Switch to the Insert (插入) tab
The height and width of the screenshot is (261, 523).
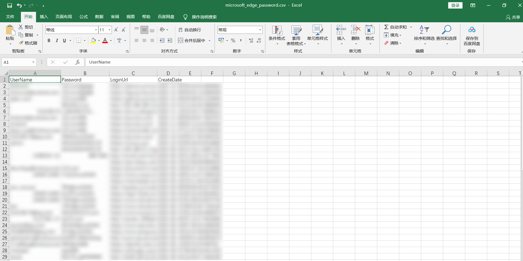point(44,17)
